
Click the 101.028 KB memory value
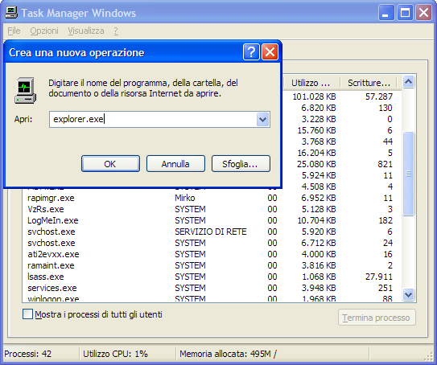point(314,96)
